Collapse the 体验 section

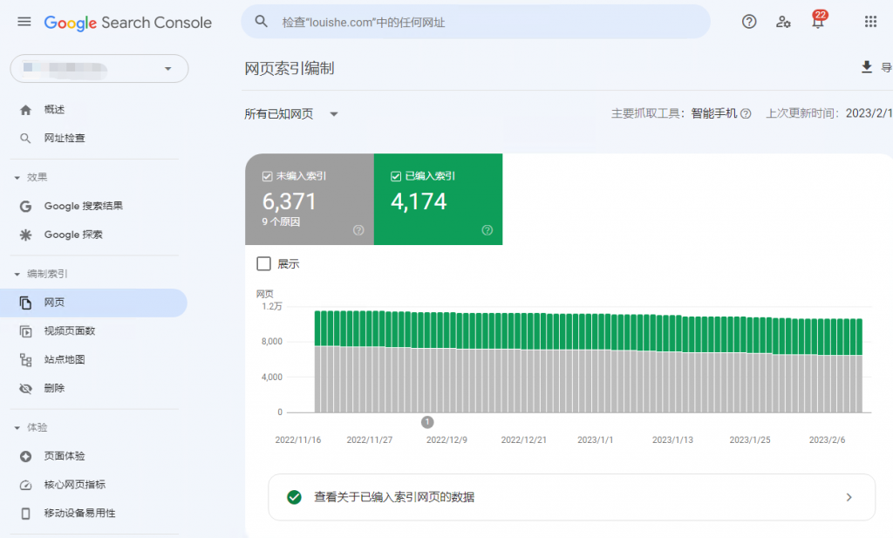(17, 427)
